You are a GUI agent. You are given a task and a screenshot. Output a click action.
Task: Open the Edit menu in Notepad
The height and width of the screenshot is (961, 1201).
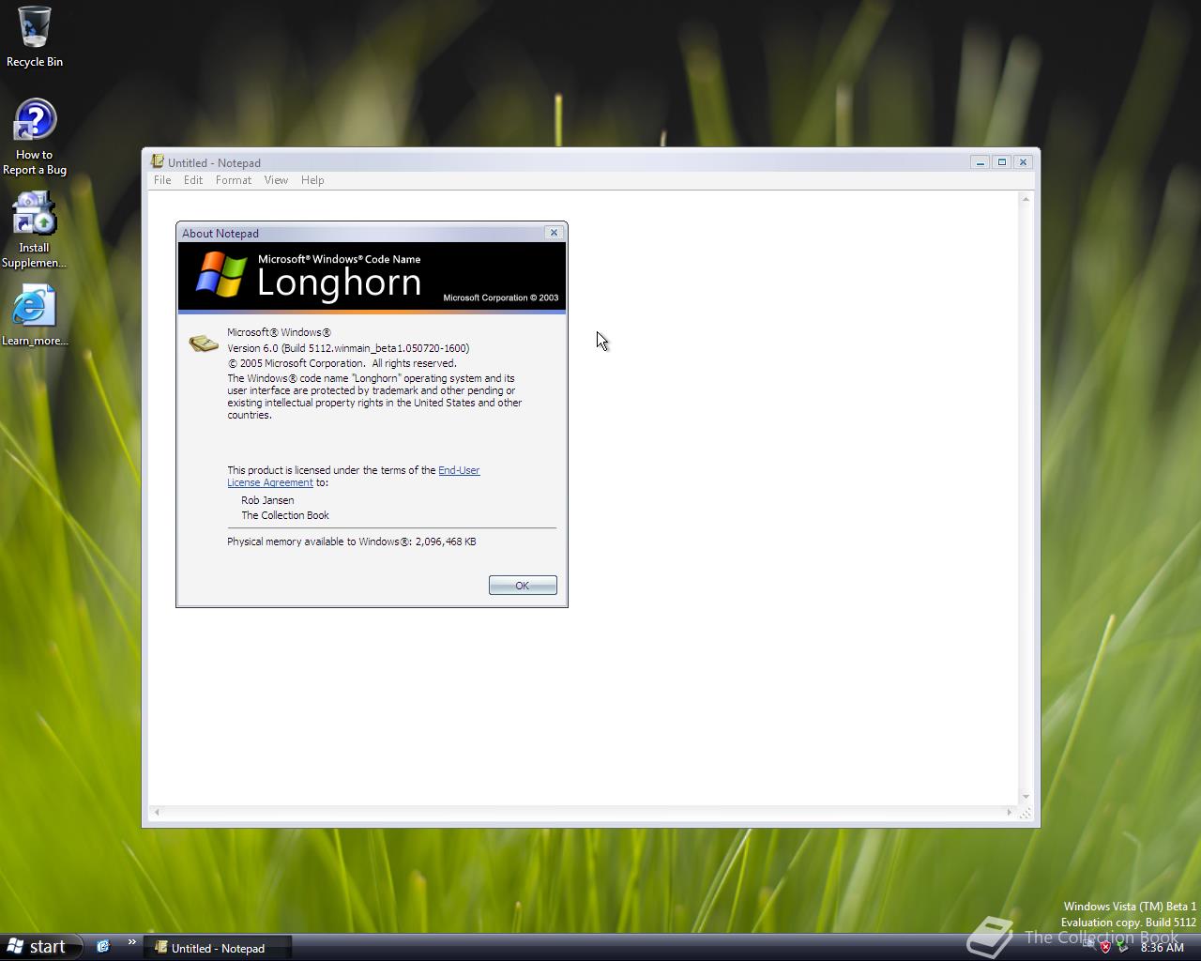[x=193, y=180]
